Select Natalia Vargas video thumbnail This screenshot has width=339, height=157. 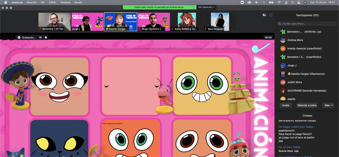click(121, 22)
